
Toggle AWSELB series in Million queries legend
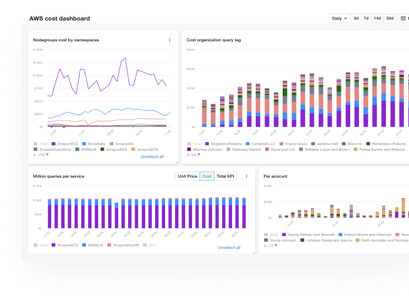click(93, 245)
